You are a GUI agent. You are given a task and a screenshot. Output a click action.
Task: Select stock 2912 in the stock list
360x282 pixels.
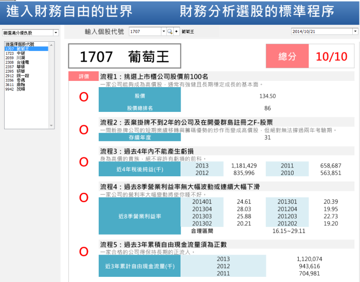click(x=26, y=75)
